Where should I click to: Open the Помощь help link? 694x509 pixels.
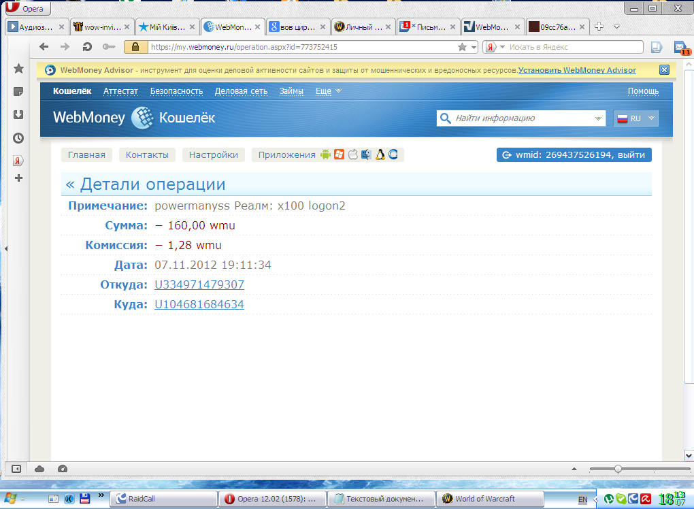(643, 91)
